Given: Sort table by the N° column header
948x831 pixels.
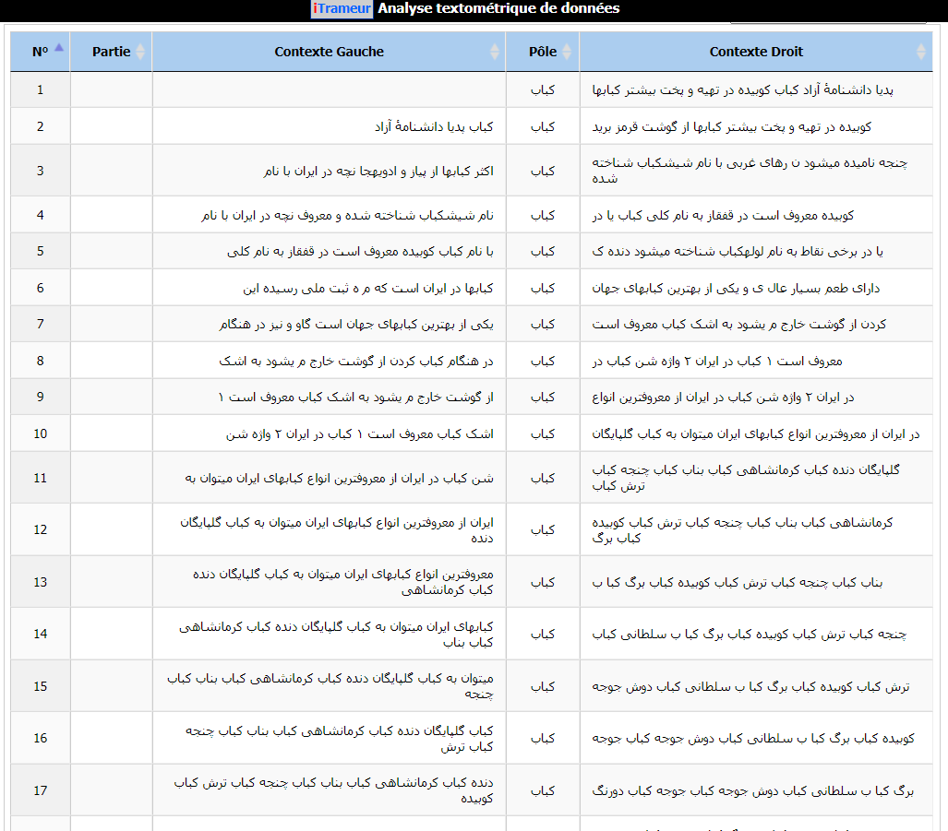Looking at the screenshot, I should [40, 52].
